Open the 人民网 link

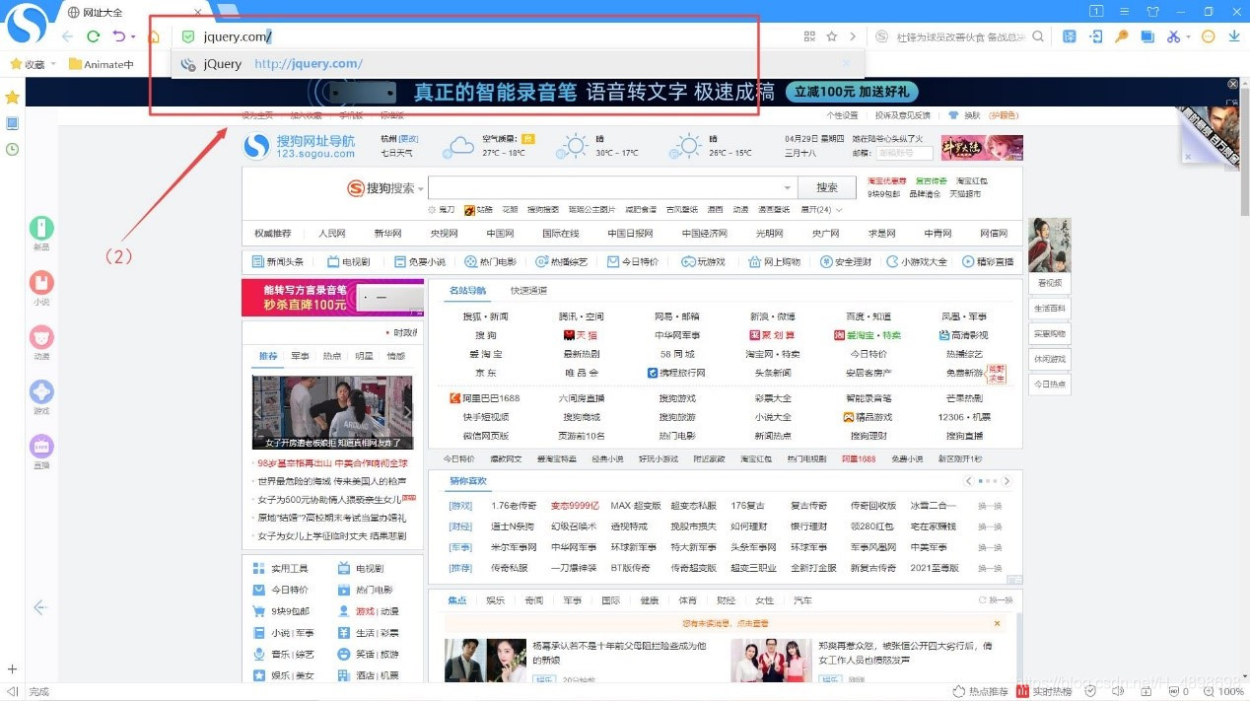[x=332, y=234]
